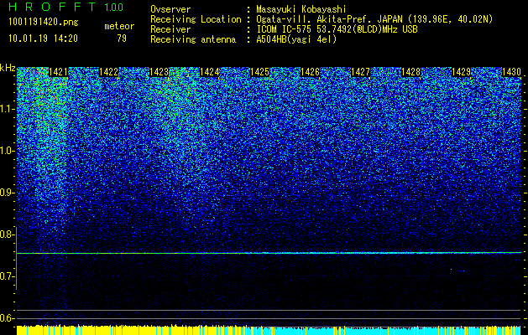The height and width of the screenshot is (335, 528).
Task: Click the 1426 time marker label
Action: (310, 72)
